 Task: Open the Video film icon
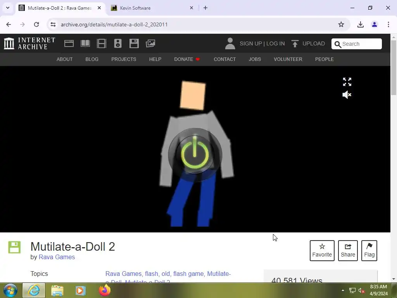101,43
